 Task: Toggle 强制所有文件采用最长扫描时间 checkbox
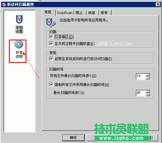51,84
